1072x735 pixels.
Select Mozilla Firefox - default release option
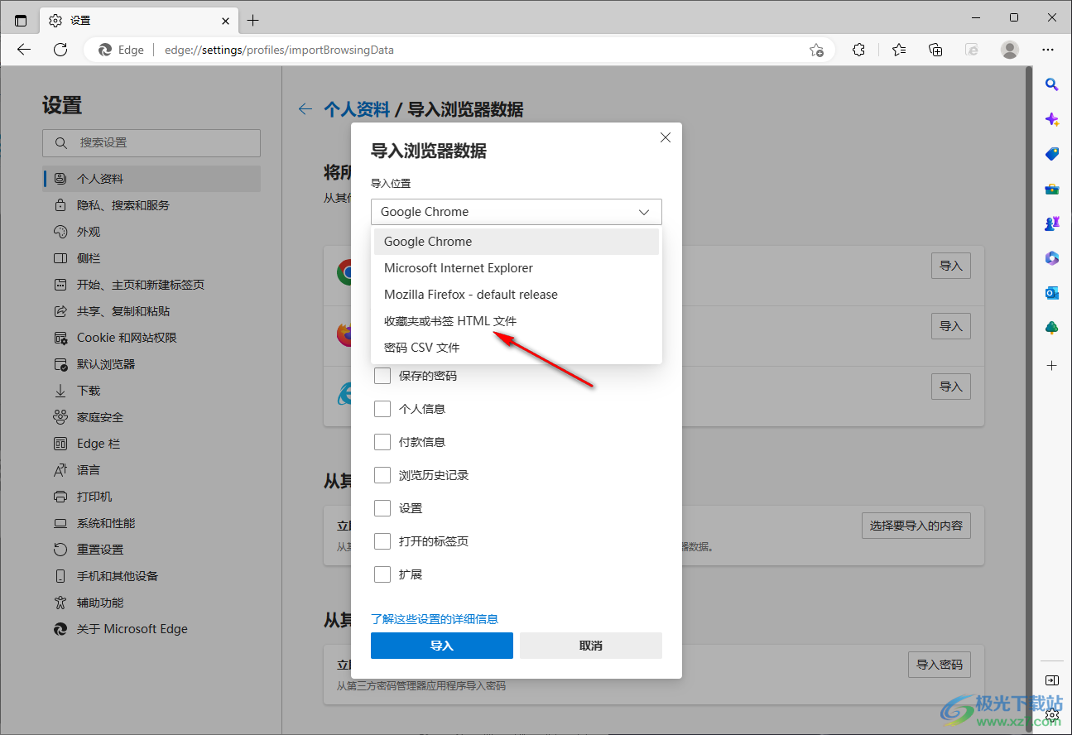point(517,295)
